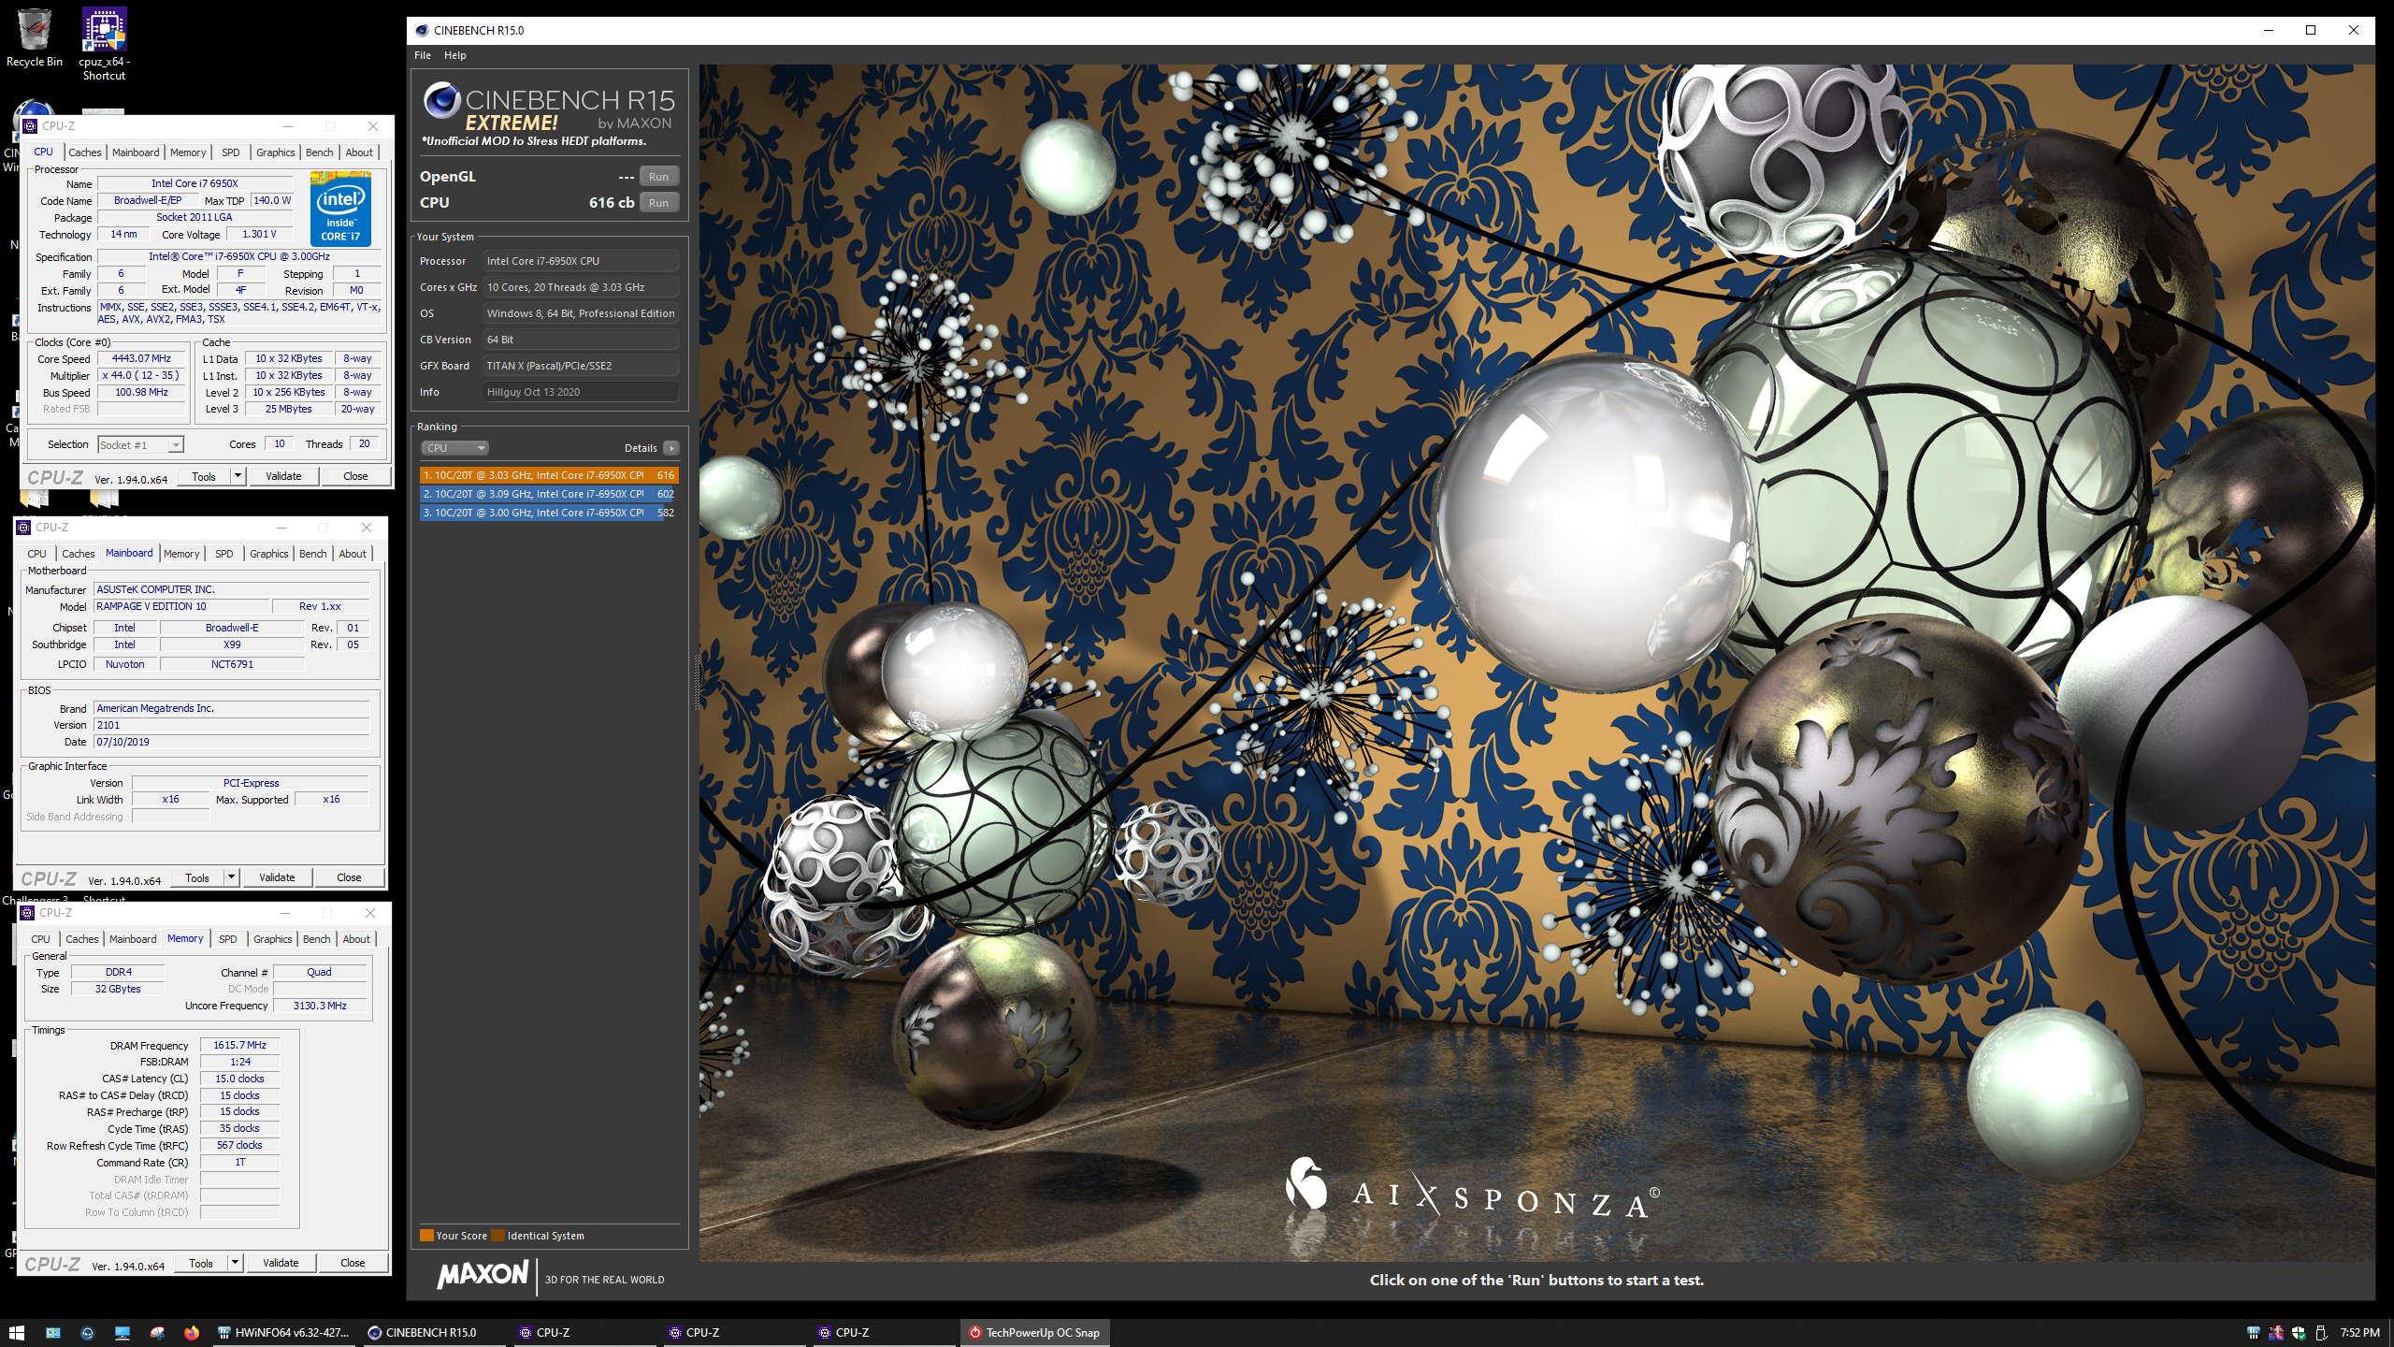
Task: Click the DRAM Frequency value 1615.7 MHz
Action: click(x=239, y=1045)
